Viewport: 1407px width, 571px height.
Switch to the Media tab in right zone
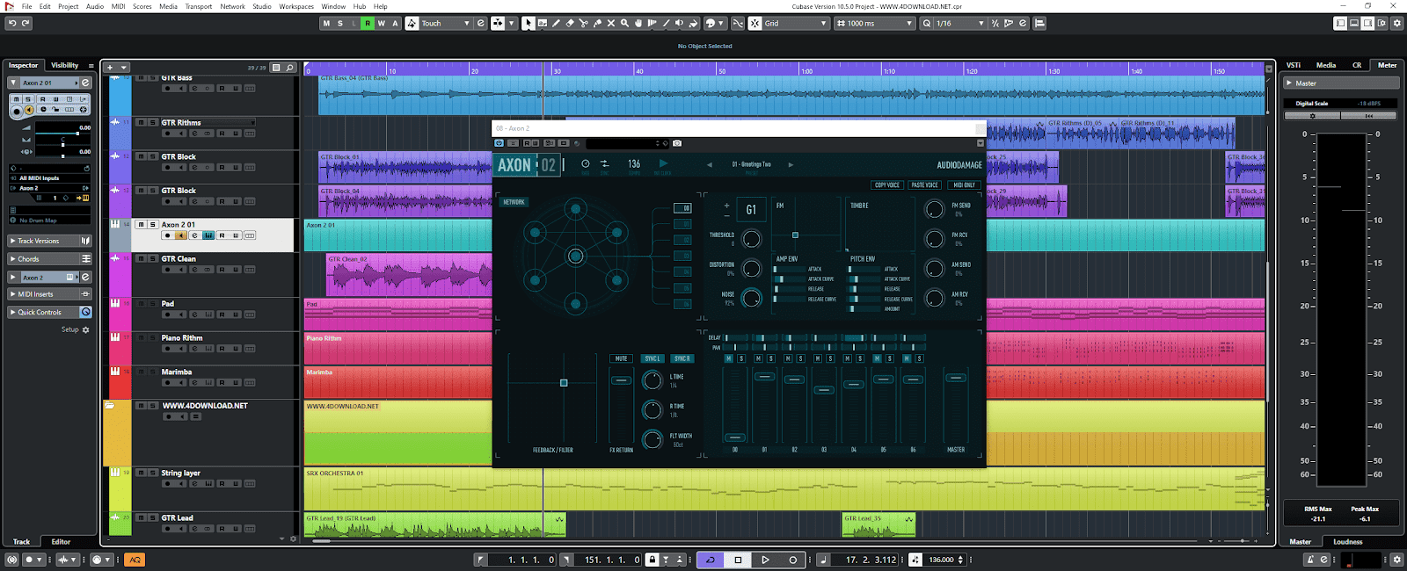point(1326,65)
